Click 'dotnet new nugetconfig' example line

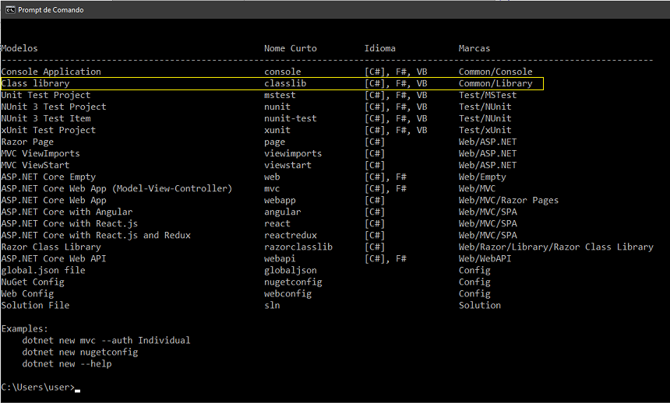pyautogui.click(x=80, y=352)
